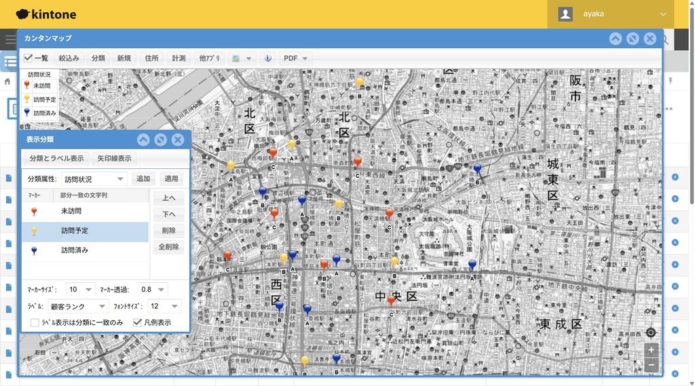
Task: Click the yellow marker icon in 訪問予定 row
Action: coord(34,231)
